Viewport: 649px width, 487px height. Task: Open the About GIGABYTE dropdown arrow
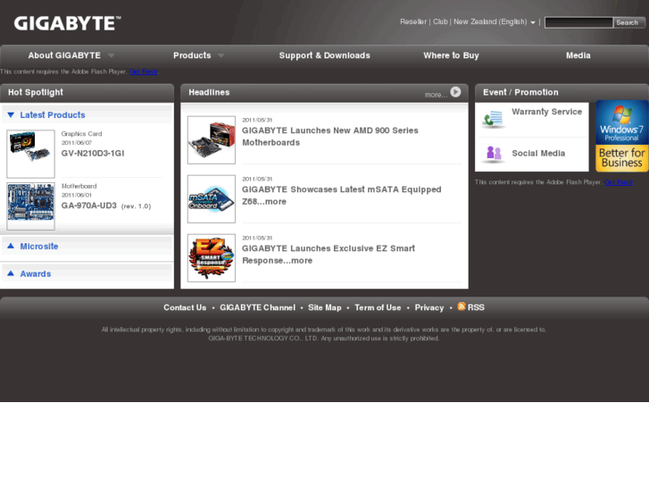click(111, 55)
